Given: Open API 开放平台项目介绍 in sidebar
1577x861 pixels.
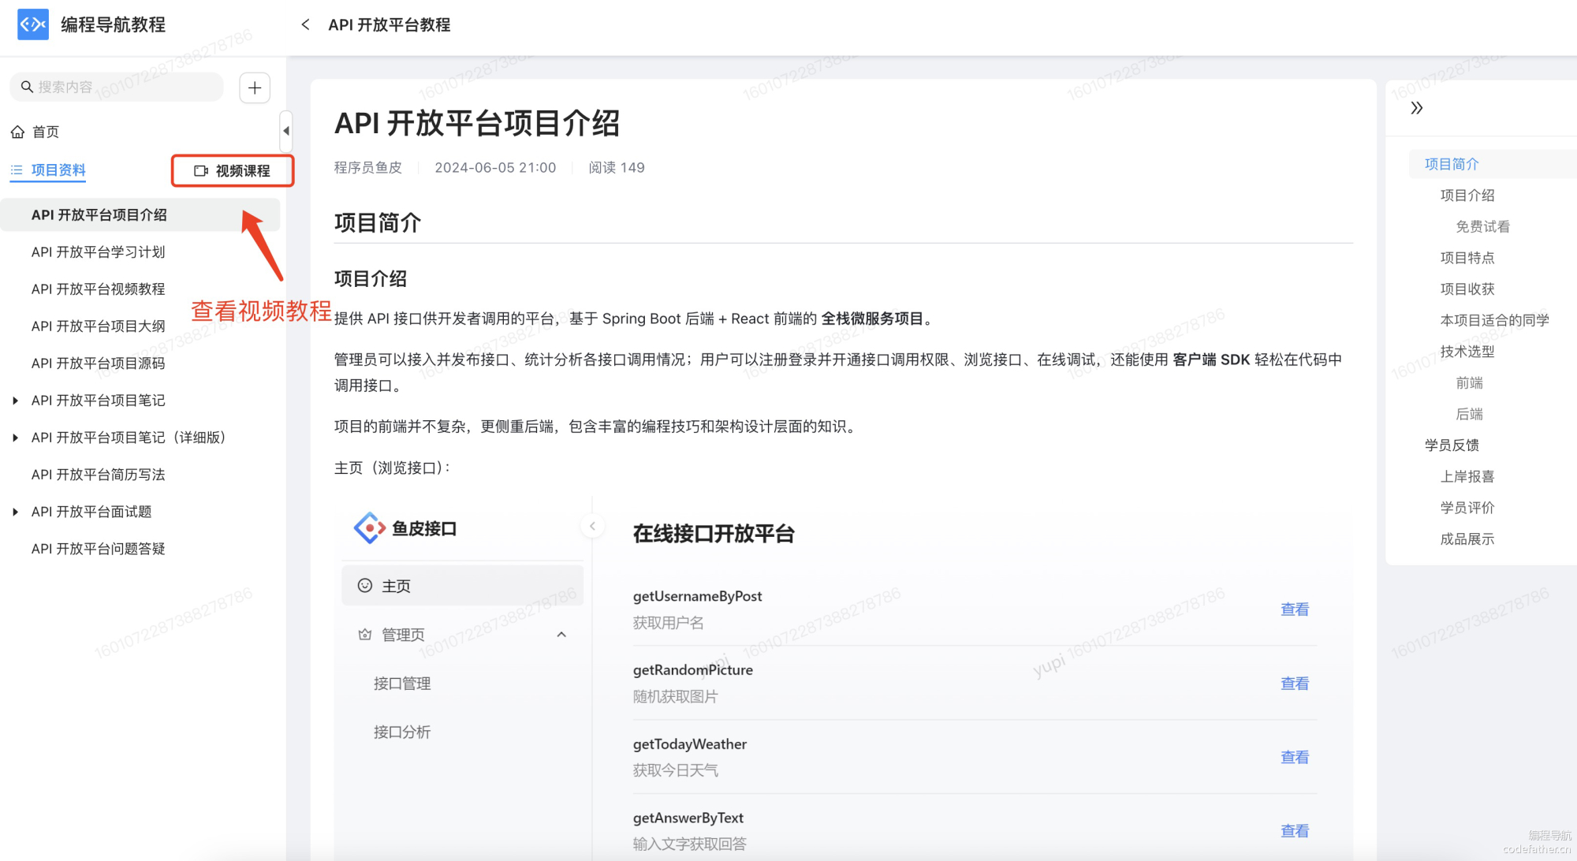Looking at the screenshot, I should pyautogui.click(x=140, y=215).
